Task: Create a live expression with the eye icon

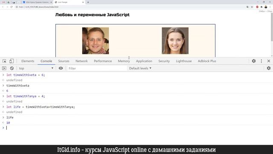Action: coord(61,68)
